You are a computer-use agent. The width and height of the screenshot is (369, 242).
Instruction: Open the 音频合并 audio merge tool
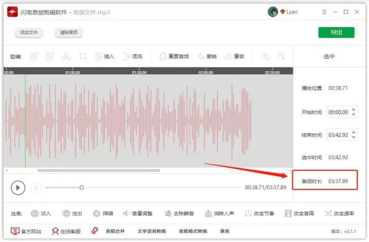(115, 231)
